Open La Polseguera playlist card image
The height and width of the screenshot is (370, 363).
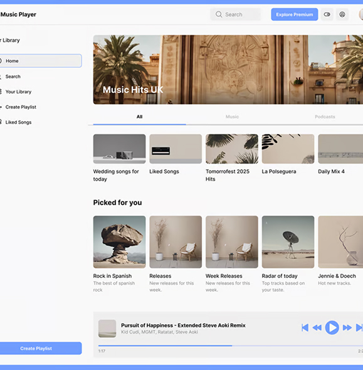click(x=288, y=149)
